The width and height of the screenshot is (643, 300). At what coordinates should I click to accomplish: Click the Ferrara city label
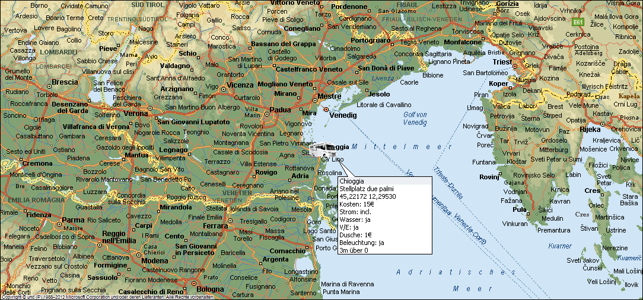click(215, 226)
